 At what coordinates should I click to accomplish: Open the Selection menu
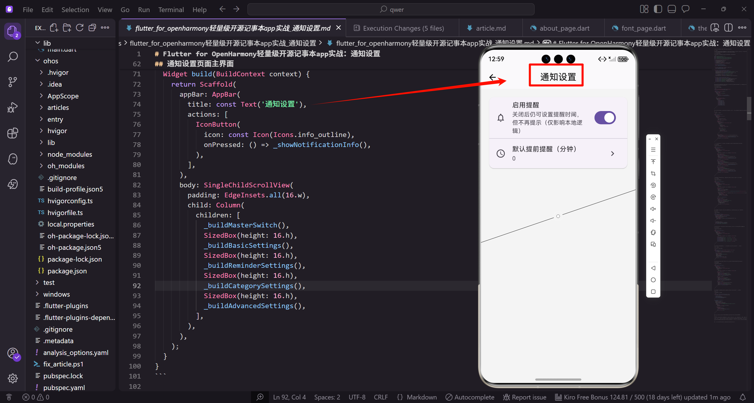click(75, 9)
